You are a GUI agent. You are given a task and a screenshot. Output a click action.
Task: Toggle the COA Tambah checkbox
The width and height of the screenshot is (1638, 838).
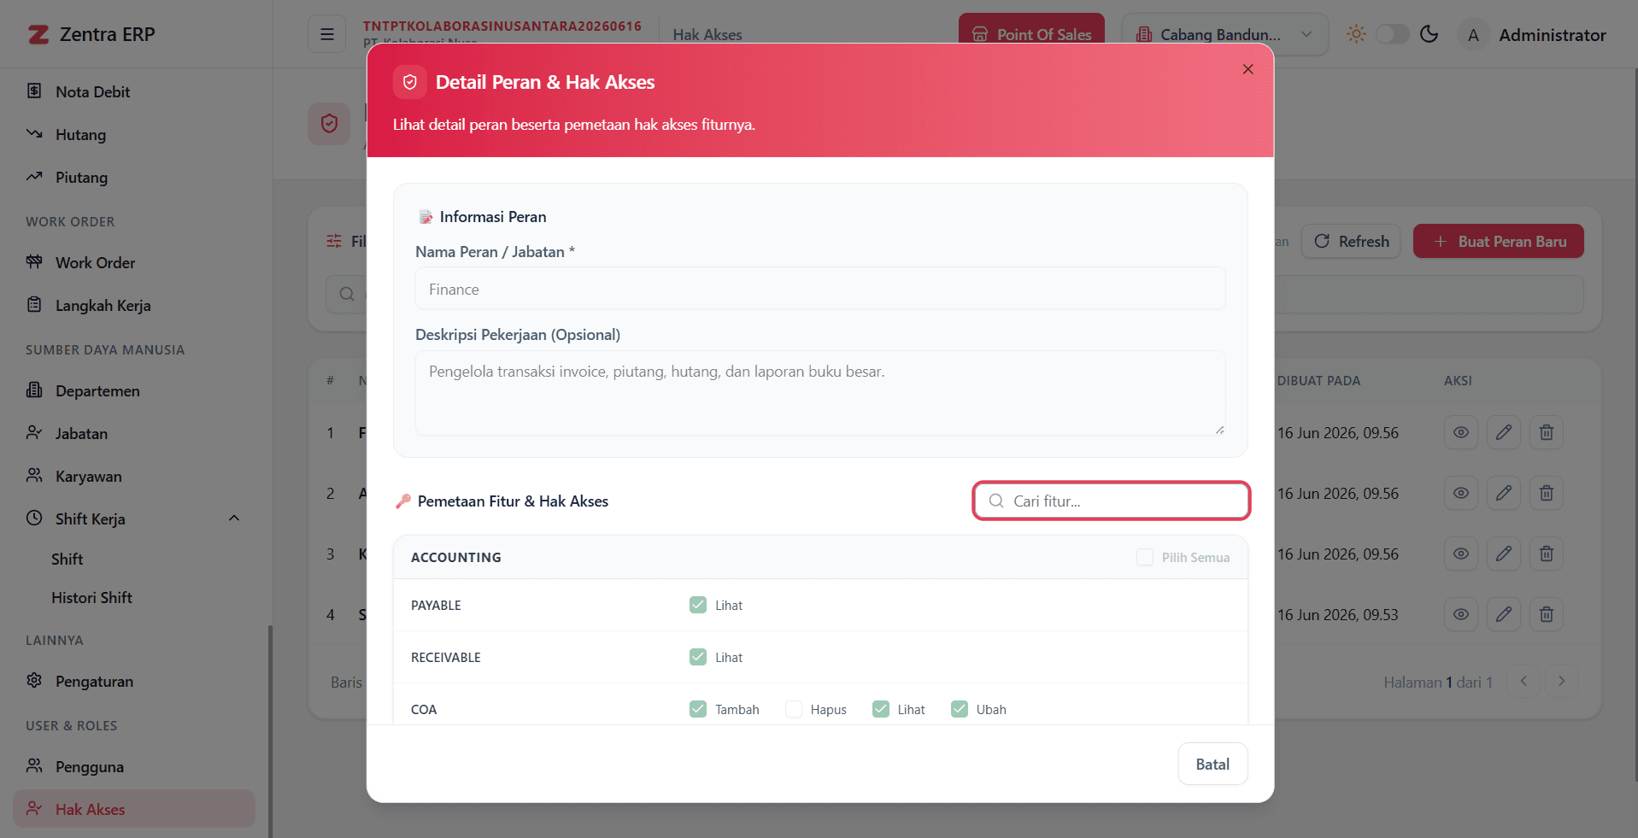(x=698, y=709)
